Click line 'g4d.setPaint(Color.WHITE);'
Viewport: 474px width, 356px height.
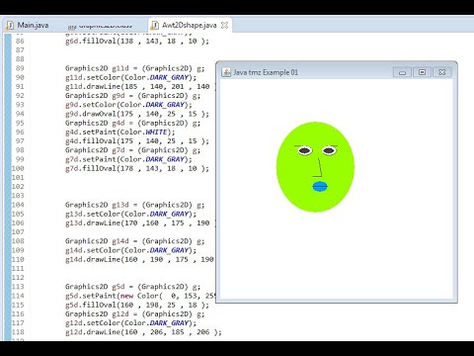pos(119,133)
